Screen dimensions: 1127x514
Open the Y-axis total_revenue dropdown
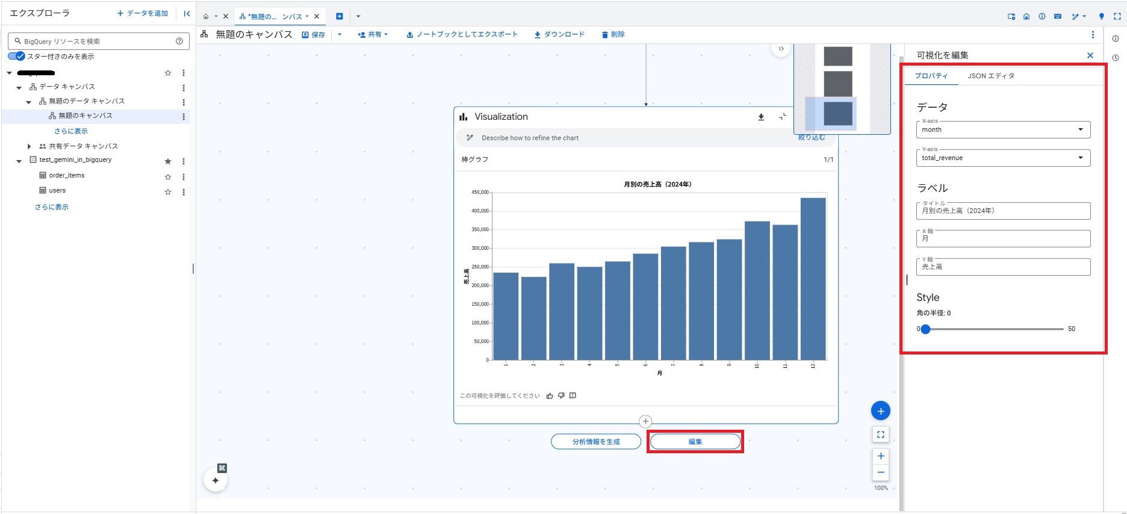(1003, 158)
